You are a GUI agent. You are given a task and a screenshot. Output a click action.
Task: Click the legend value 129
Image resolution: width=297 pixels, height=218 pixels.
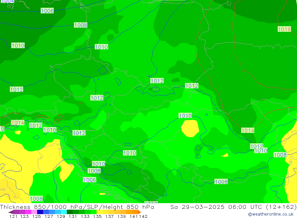61,216
